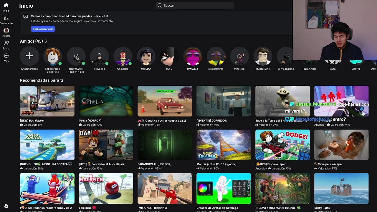Open the Bus Master game thumbnail

pos(47,101)
